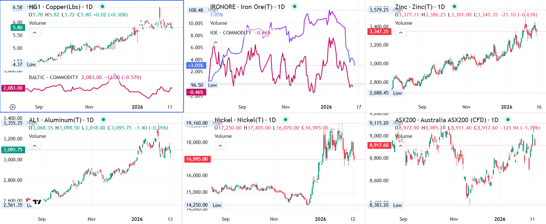
Task: Collapse legend chevron in Nickel chart
Action: [x=220, y=146]
